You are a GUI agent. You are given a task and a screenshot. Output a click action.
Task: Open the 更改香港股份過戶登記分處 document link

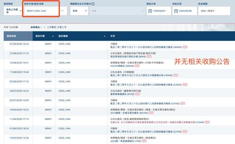(128, 56)
